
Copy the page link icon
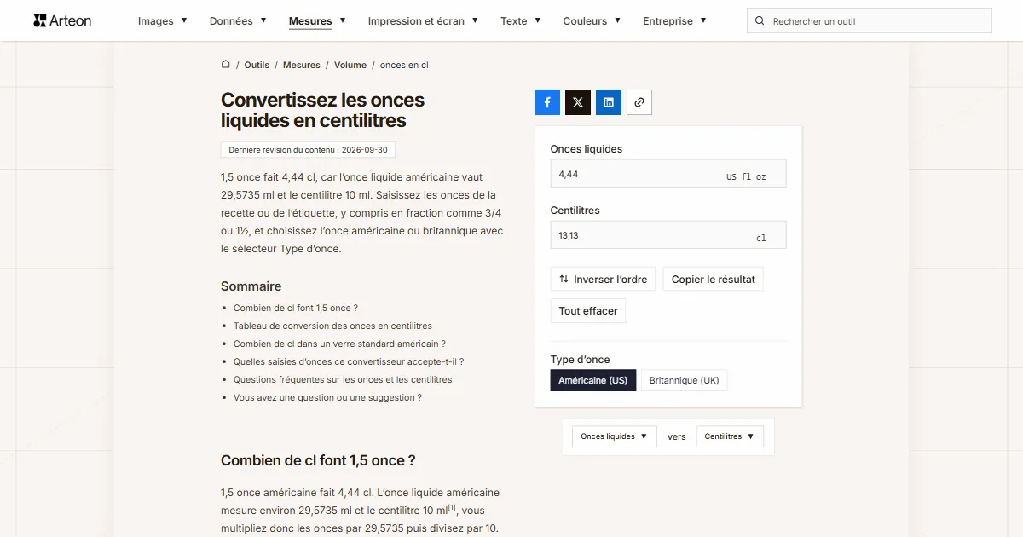[639, 102]
